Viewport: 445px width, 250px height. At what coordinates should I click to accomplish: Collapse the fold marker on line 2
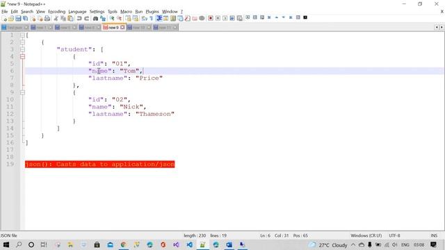pyautogui.click(x=22, y=42)
